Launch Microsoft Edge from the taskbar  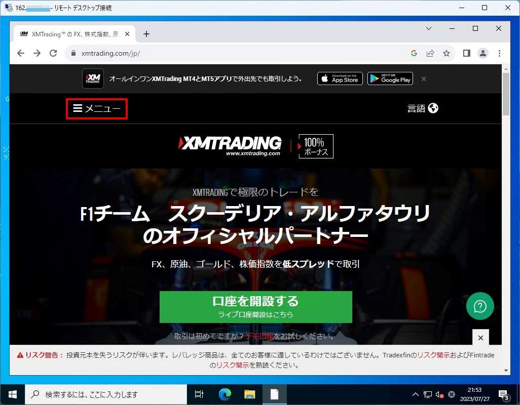tap(225, 394)
